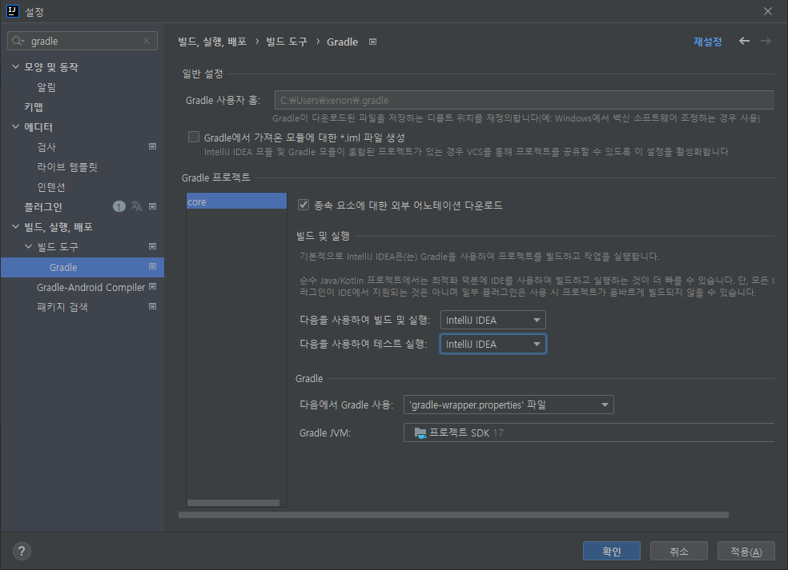Click the project-level icon next to Gradle breadcrumb
Screen dimensions: 788x570
click(373, 42)
